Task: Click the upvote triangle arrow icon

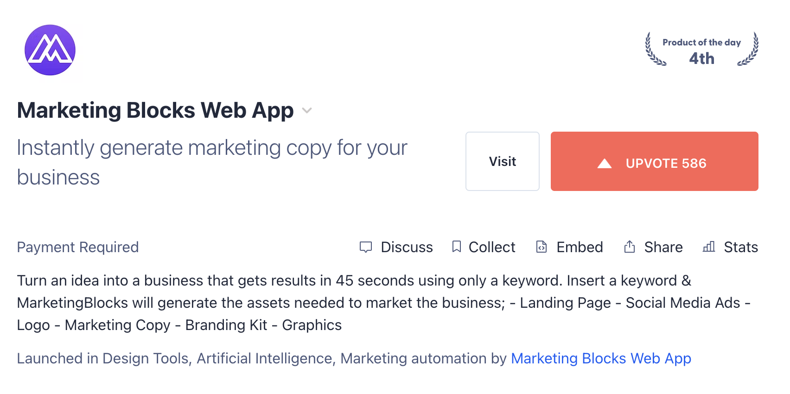Action: [605, 163]
